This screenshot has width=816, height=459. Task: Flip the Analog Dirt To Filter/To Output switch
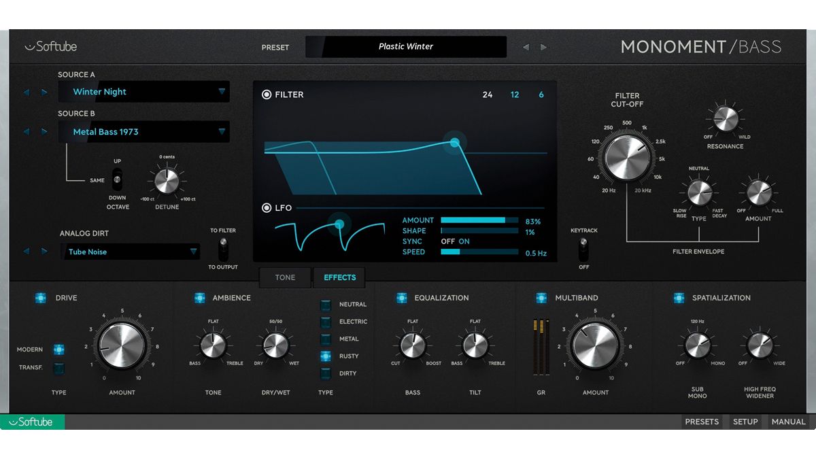pos(222,249)
